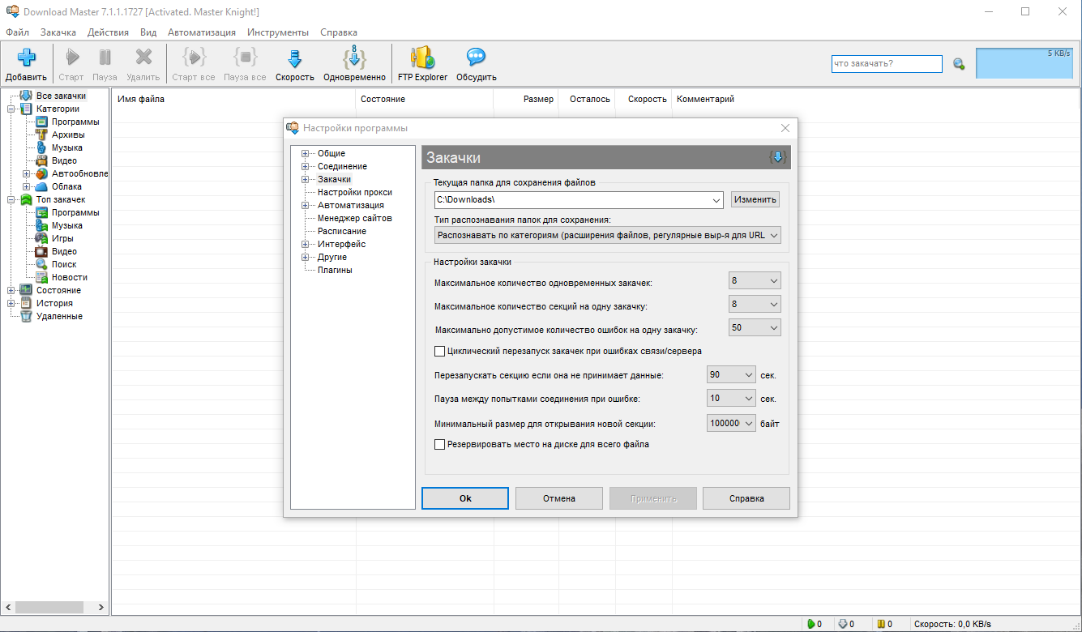Click download arrow icon in Закачки header
This screenshot has height=632, width=1082.
(x=778, y=157)
